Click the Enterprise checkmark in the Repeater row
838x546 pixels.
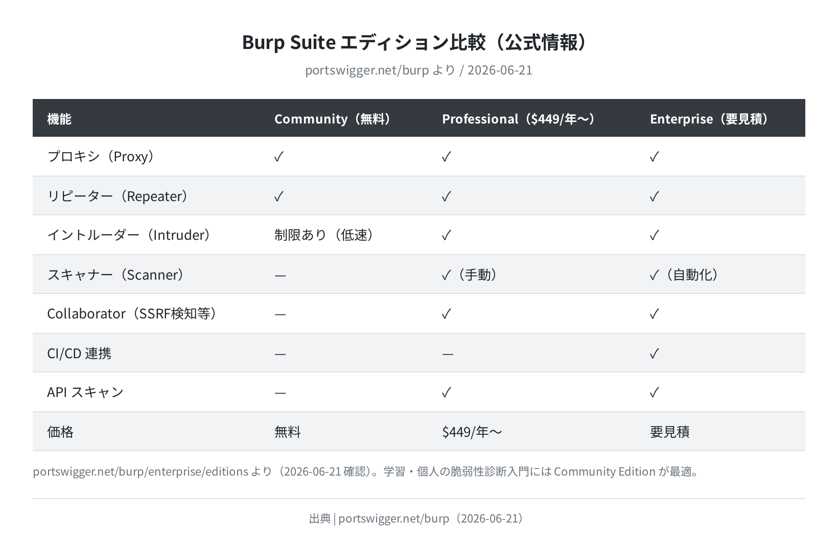pos(654,196)
